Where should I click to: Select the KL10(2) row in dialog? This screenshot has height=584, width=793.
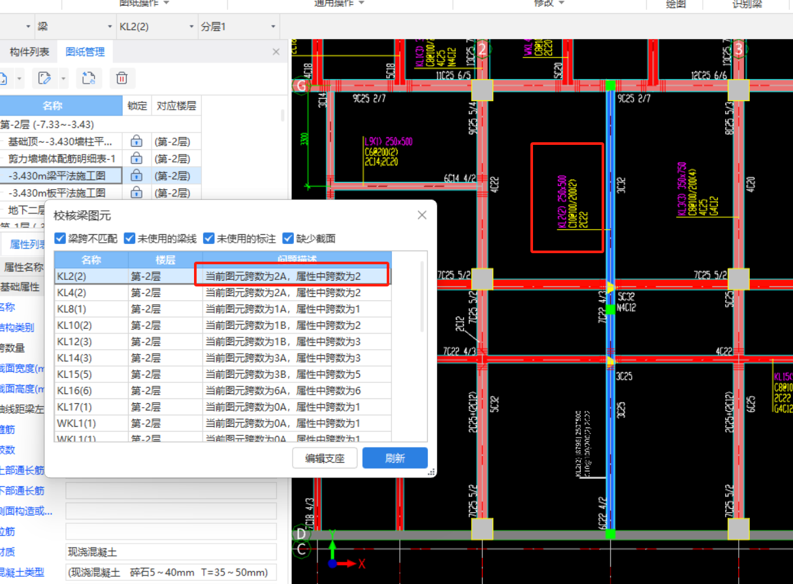[x=223, y=325]
